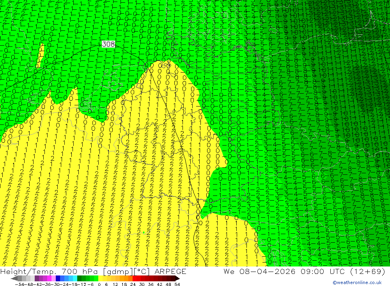Image resolution: width=390 pixels, height=286 pixels.
Task: Click the dark right arrow of the color scale
Action: [x=177, y=279]
